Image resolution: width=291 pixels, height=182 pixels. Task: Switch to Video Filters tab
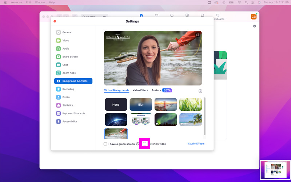pyautogui.click(x=140, y=90)
